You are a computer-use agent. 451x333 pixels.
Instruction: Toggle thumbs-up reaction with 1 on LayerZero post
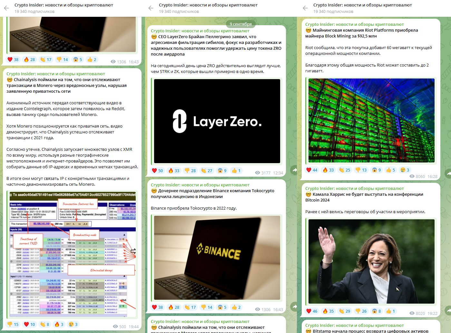(x=236, y=171)
